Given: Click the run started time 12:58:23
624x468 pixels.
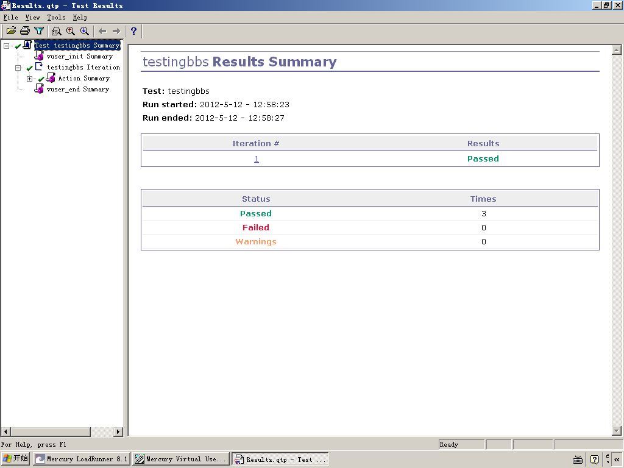Looking at the screenshot, I should (271, 105).
